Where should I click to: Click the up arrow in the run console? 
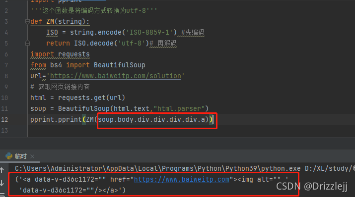[x=2, y=170]
